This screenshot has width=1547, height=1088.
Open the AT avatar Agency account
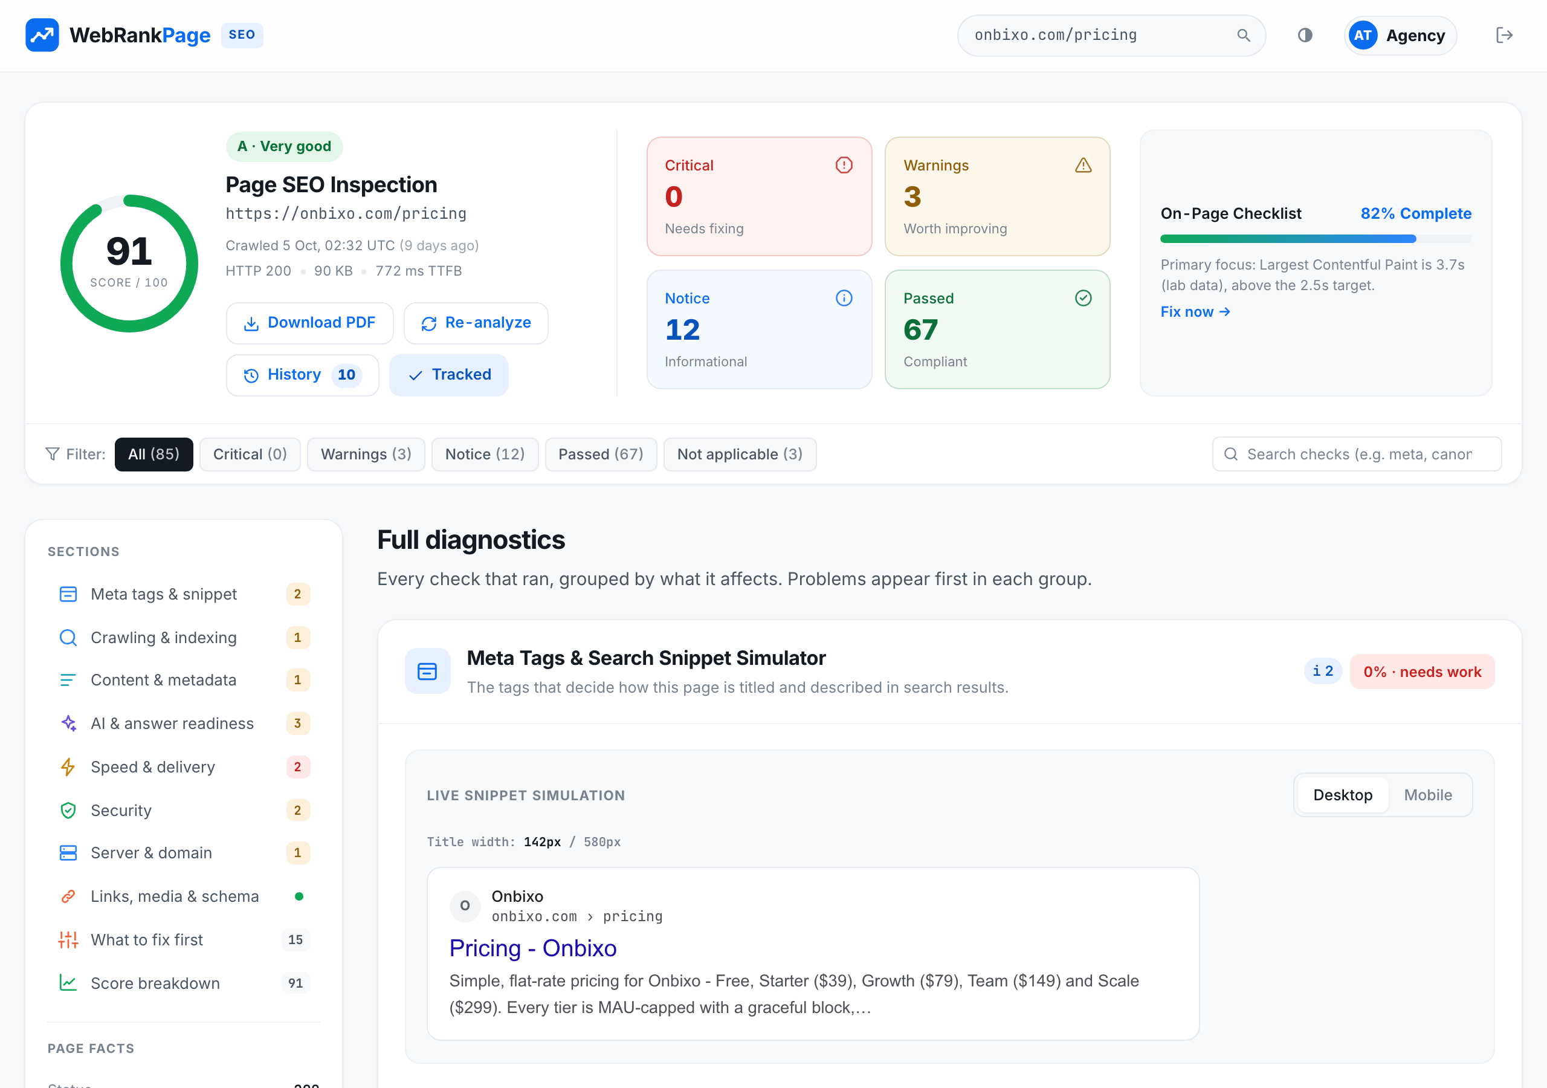click(1400, 36)
